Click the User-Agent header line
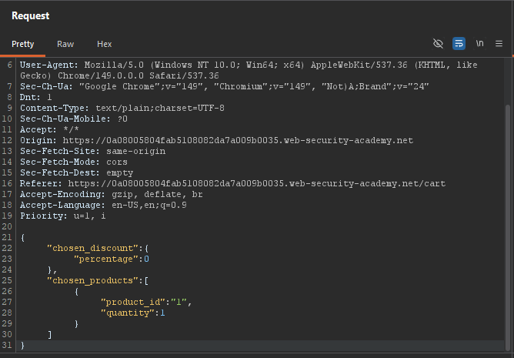This screenshot has width=514, height=358. point(249,65)
